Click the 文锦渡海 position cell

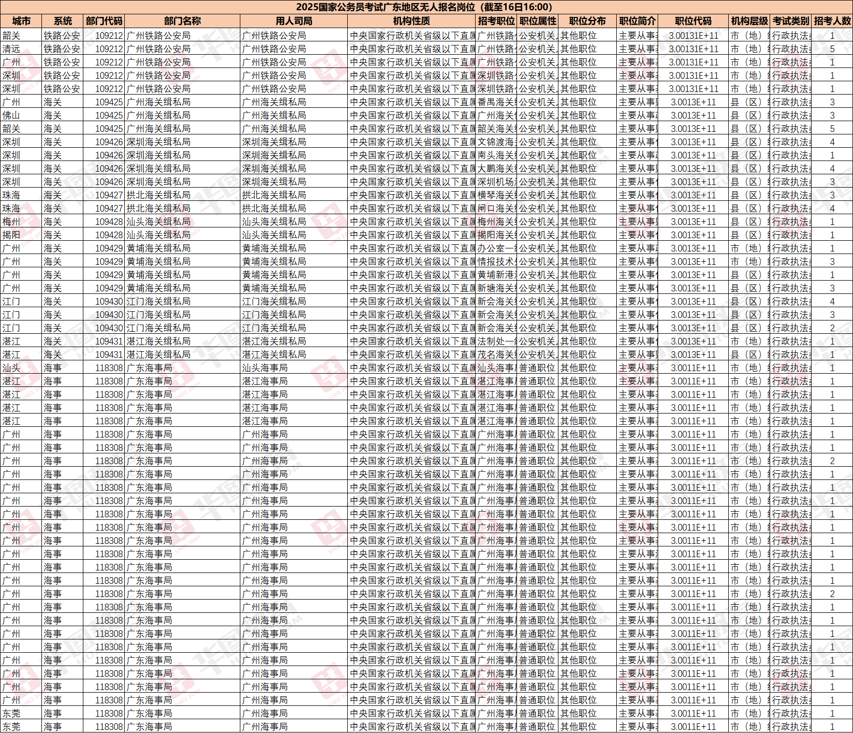(497, 142)
